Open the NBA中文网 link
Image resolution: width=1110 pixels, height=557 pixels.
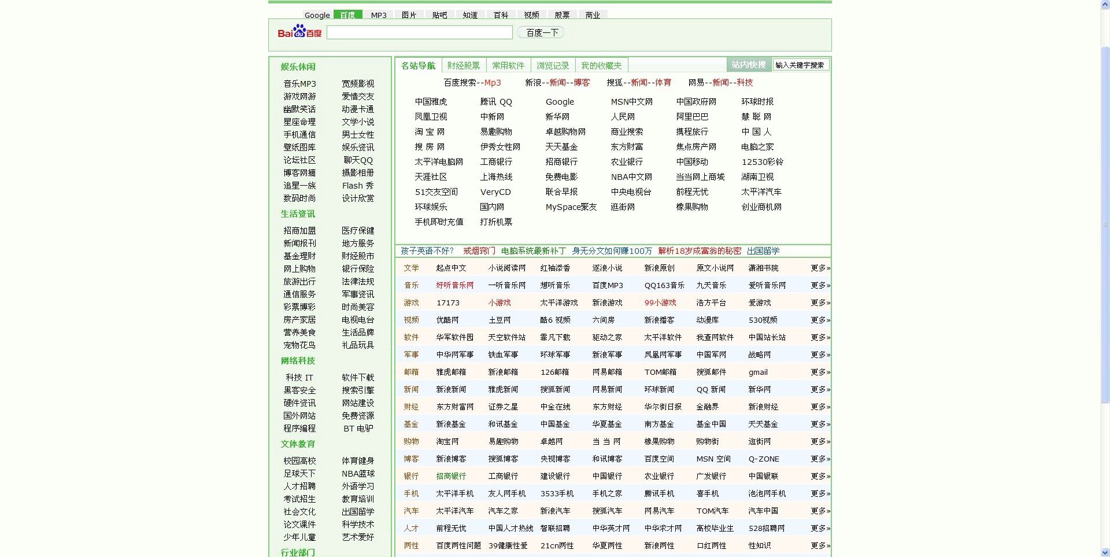point(631,177)
